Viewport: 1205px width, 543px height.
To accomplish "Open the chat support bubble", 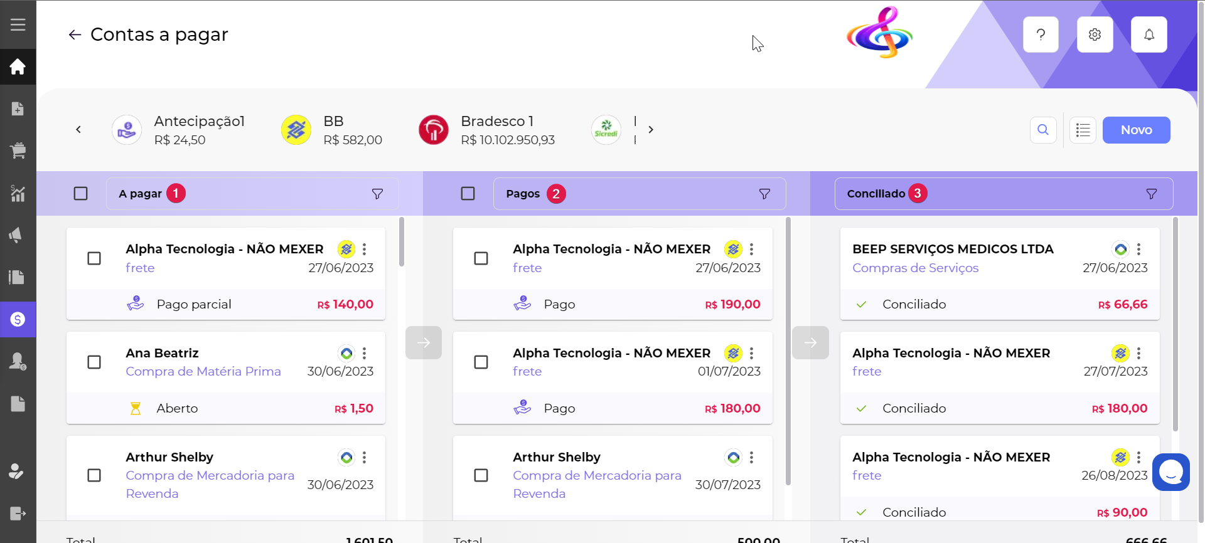I will click(1170, 472).
